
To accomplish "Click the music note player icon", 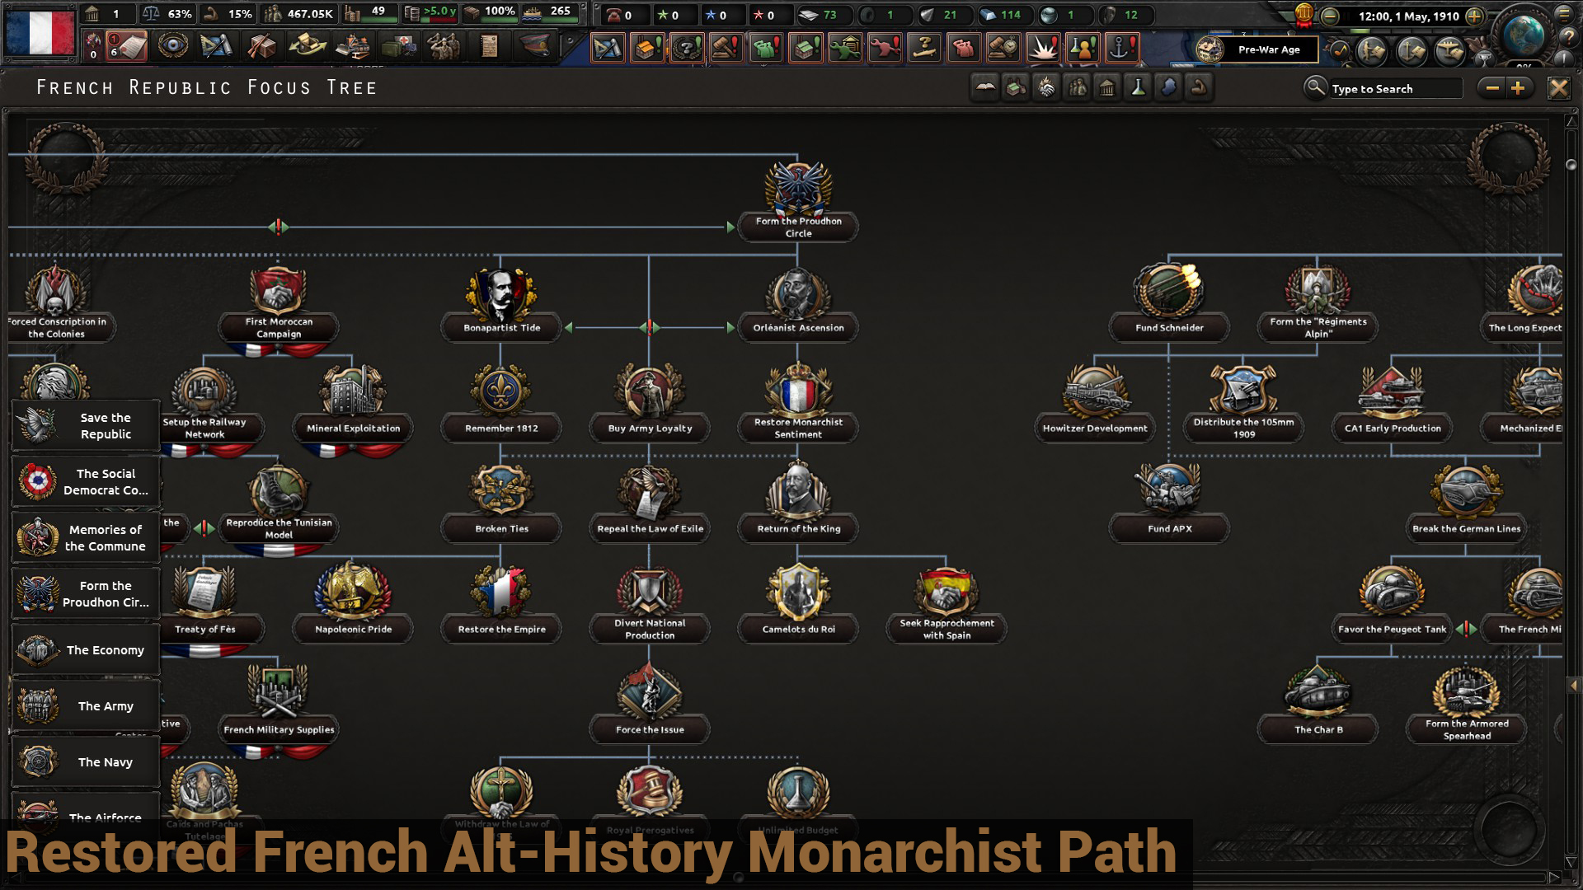I will (1340, 51).
